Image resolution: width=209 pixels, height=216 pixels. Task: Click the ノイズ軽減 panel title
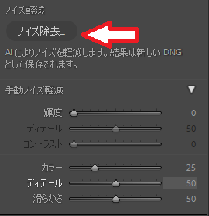pos(25,11)
